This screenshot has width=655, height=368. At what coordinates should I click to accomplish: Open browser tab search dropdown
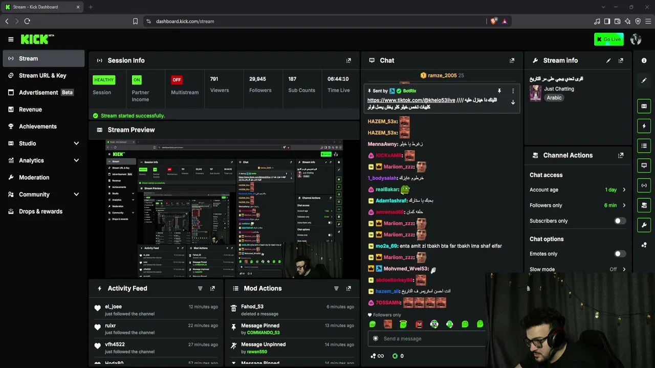[x=604, y=7]
